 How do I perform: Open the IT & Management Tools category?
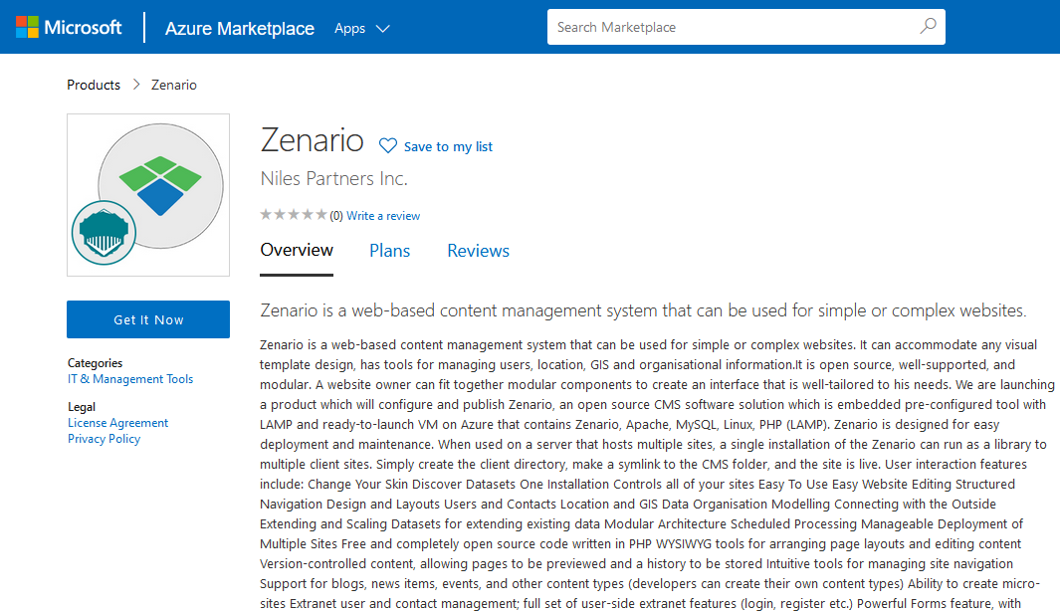coord(130,379)
